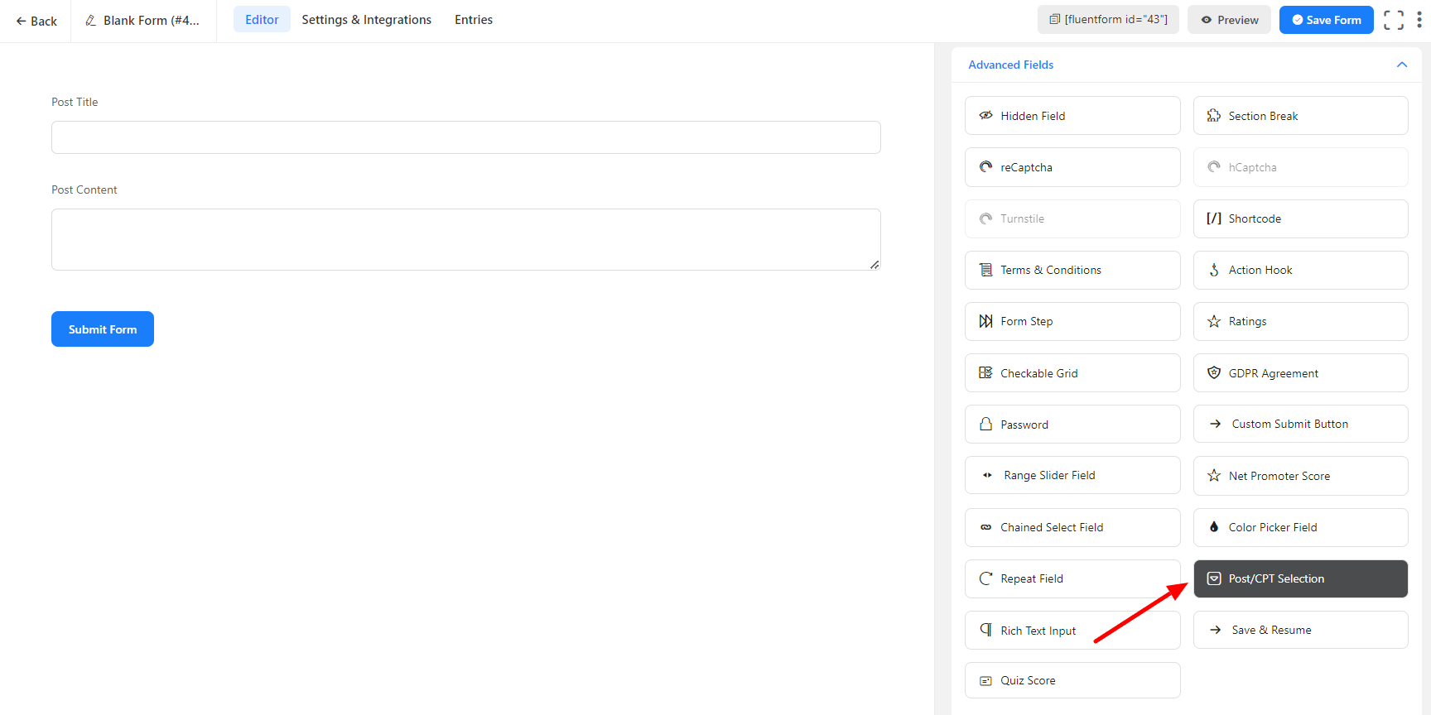
Task: Click the Checkable Grid icon
Action: click(985, 373)
